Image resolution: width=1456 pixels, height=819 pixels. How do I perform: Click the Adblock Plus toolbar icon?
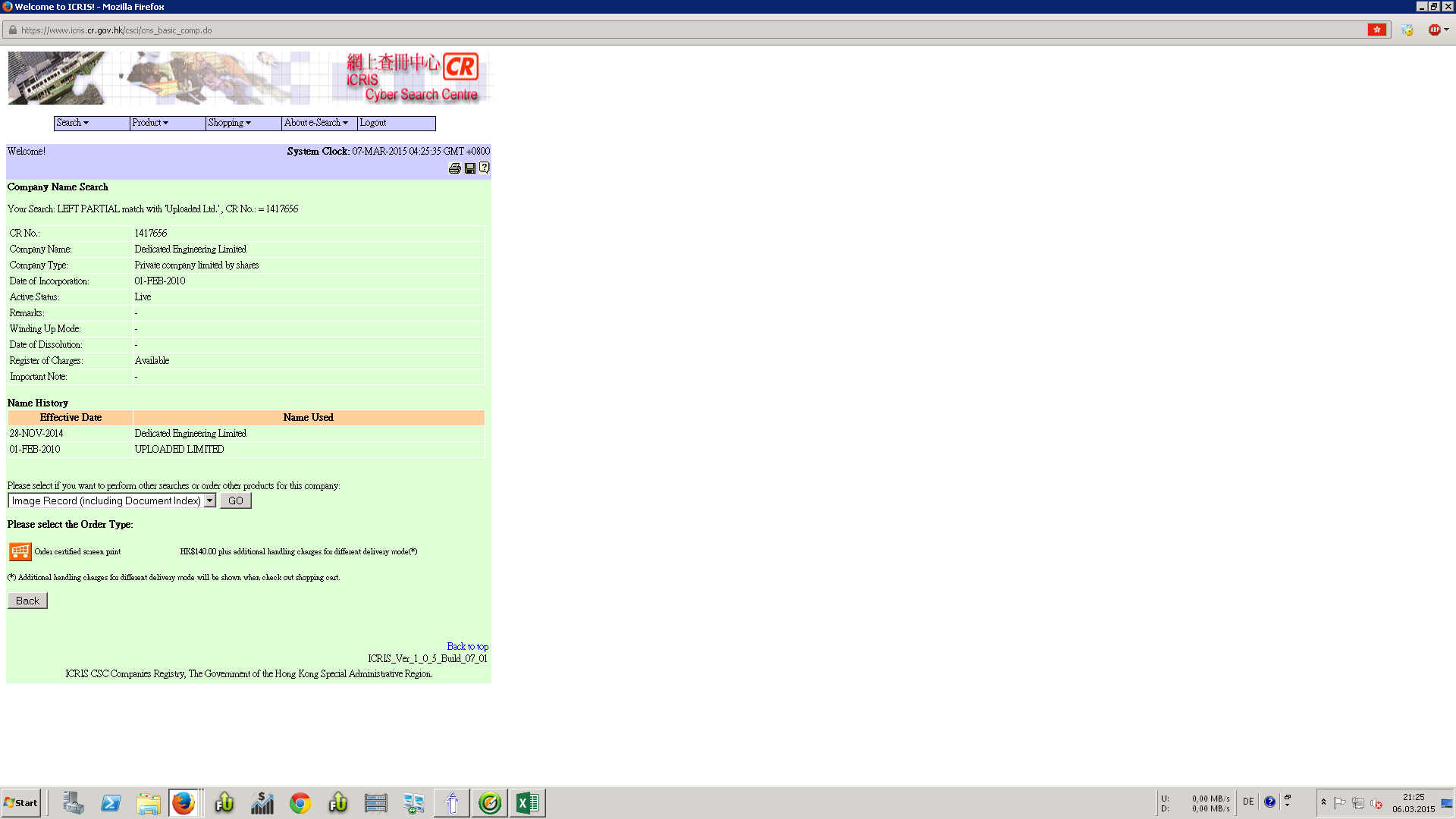click(x=1434, y=30)
